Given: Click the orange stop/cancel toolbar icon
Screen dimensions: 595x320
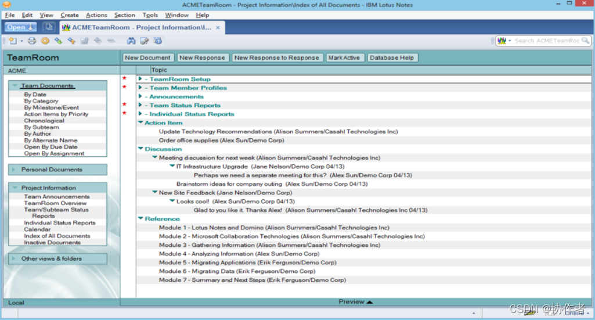Looking at the screenshot, I should 45,41.
